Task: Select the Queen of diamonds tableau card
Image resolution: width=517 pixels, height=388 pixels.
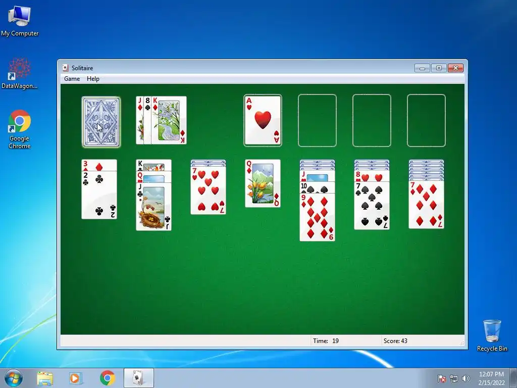Action: 263,183
